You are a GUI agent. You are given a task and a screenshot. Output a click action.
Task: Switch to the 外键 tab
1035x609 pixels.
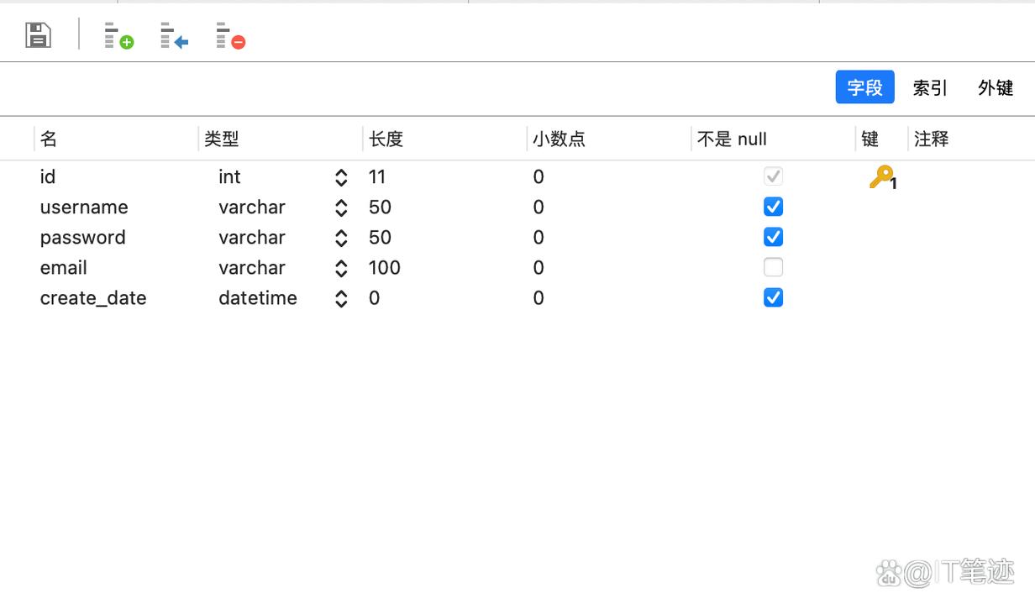pyautogui.click(x=996, y=87)
